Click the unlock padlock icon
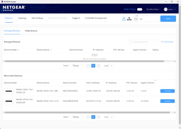181x129 pixels. point(124,19)
